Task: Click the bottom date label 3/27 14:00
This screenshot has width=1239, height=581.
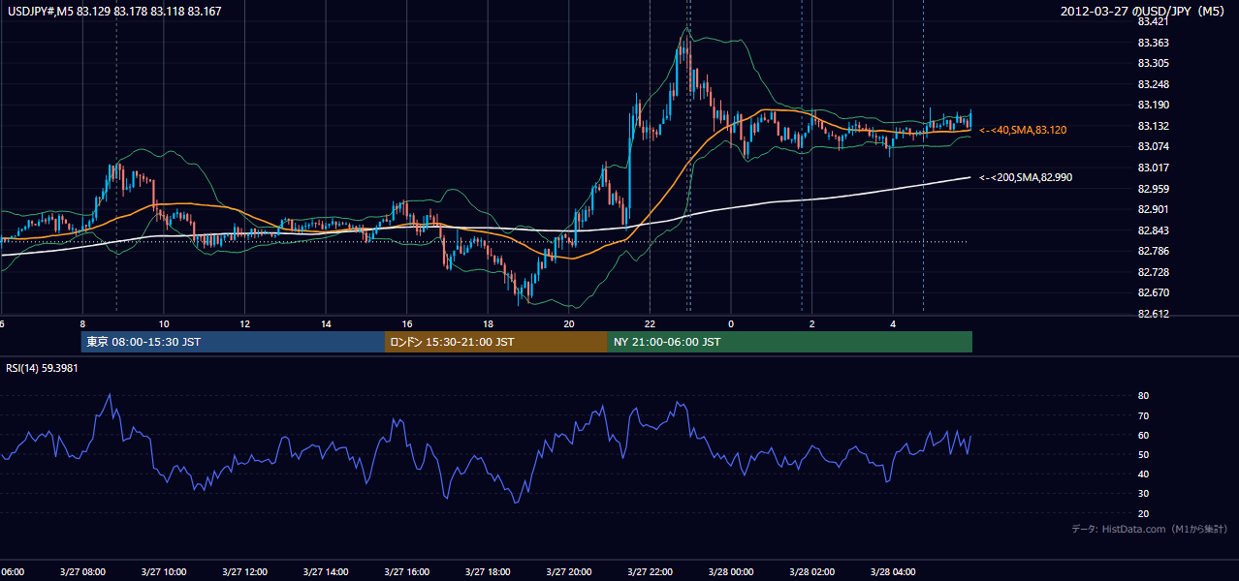Action: pyautogui.click(x=325, y=572)
